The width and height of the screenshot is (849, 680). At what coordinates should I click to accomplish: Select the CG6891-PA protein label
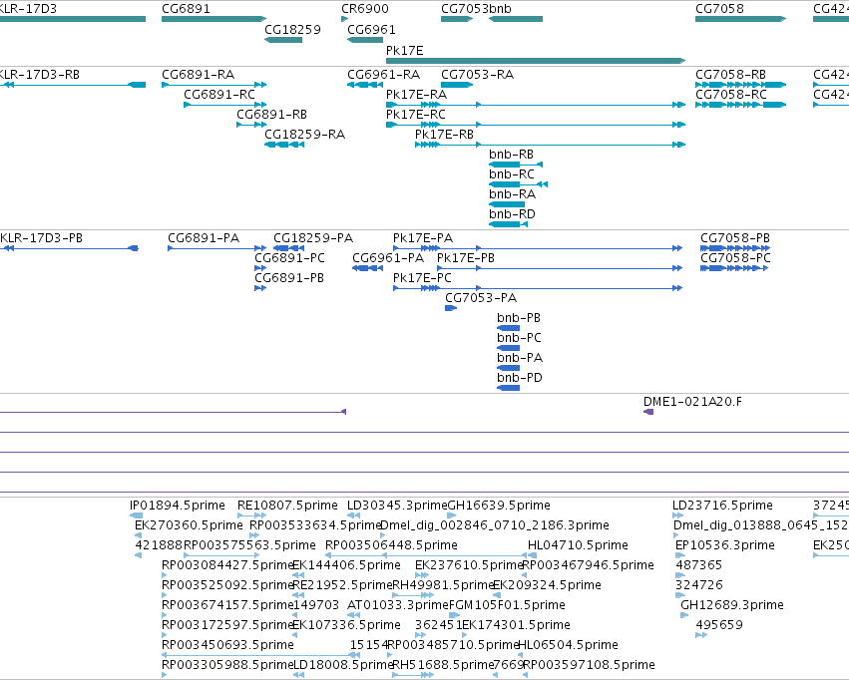click(x=204, y=238)
